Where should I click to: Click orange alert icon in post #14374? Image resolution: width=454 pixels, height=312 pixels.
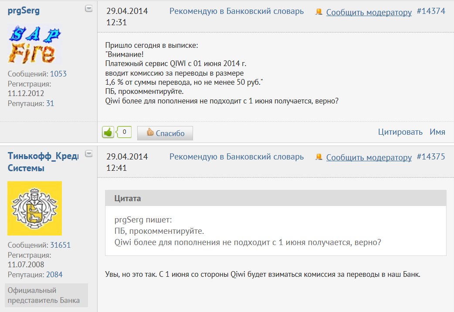pyautogui.click(x=319, y=12)
